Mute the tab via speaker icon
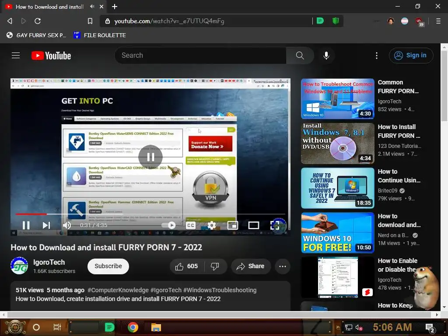 92,6
